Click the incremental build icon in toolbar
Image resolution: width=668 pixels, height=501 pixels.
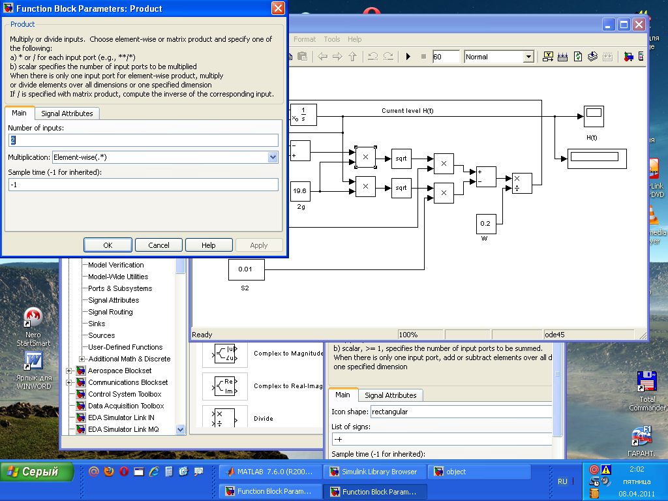point(563,56)
